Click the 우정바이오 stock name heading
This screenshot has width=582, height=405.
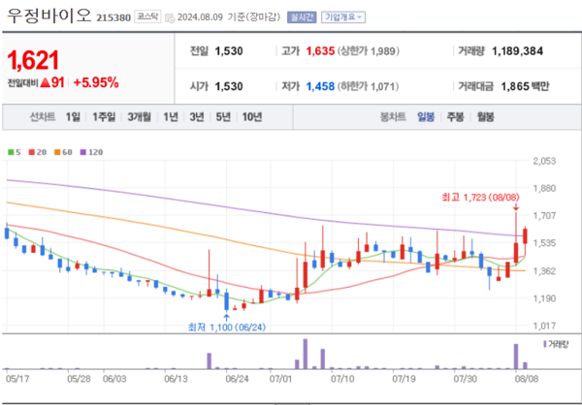click(x=48, y=16)
